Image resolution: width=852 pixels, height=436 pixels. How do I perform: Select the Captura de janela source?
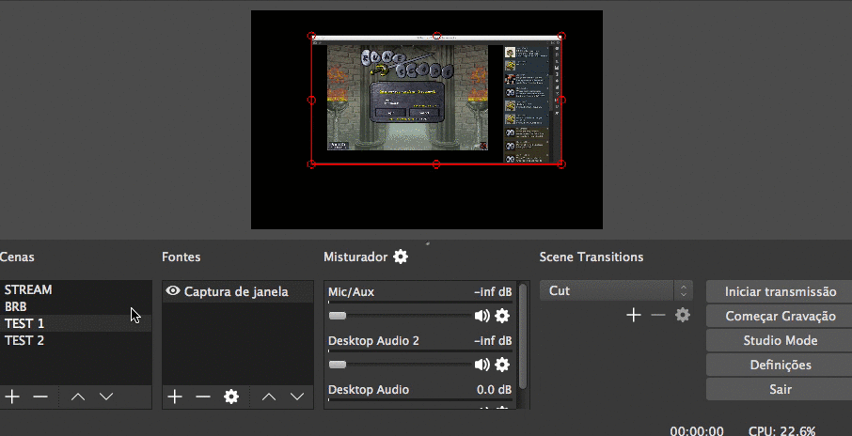[x=238, y=291]
